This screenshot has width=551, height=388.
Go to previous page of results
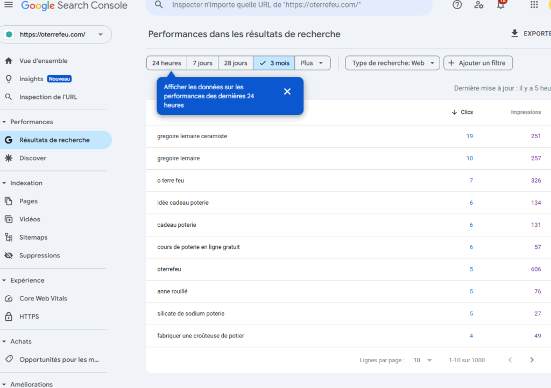[x=510, y=360]
